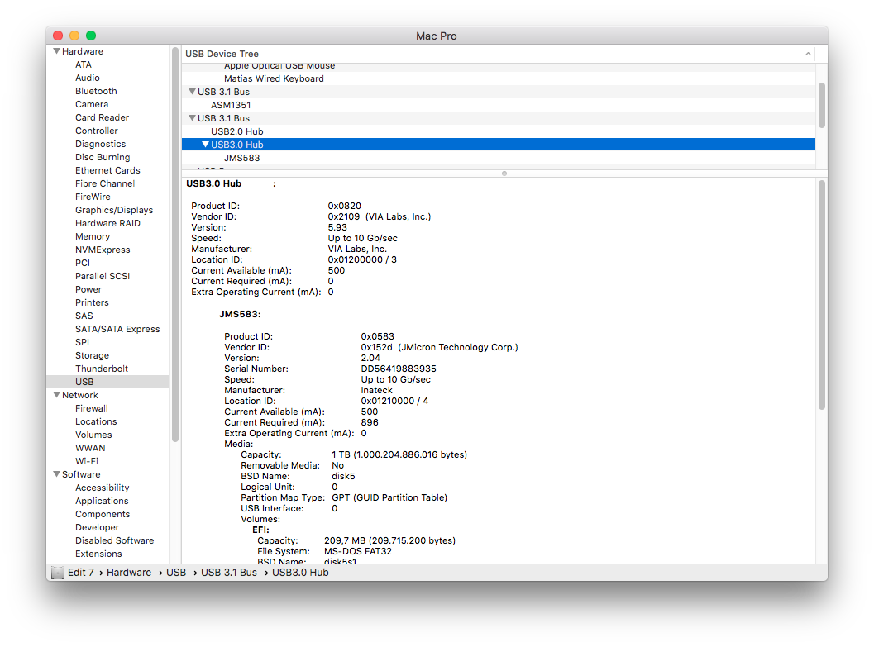Select ATA in the Hardware list
Screen dimensions: 874x647
point(83,64)
